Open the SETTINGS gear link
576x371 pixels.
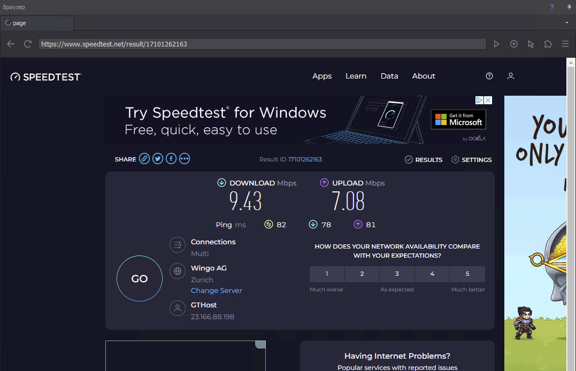(x=471, y=160)
